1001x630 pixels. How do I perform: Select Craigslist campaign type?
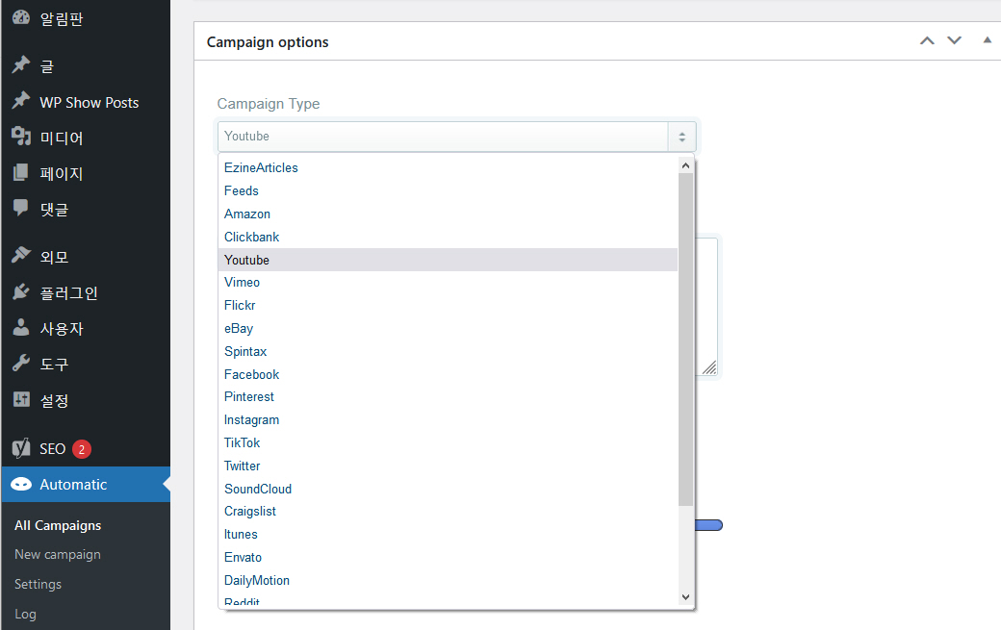[x=448, y=511]
